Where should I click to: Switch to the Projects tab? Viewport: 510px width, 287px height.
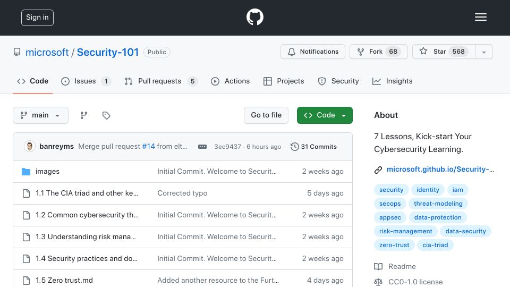[284, 81]
